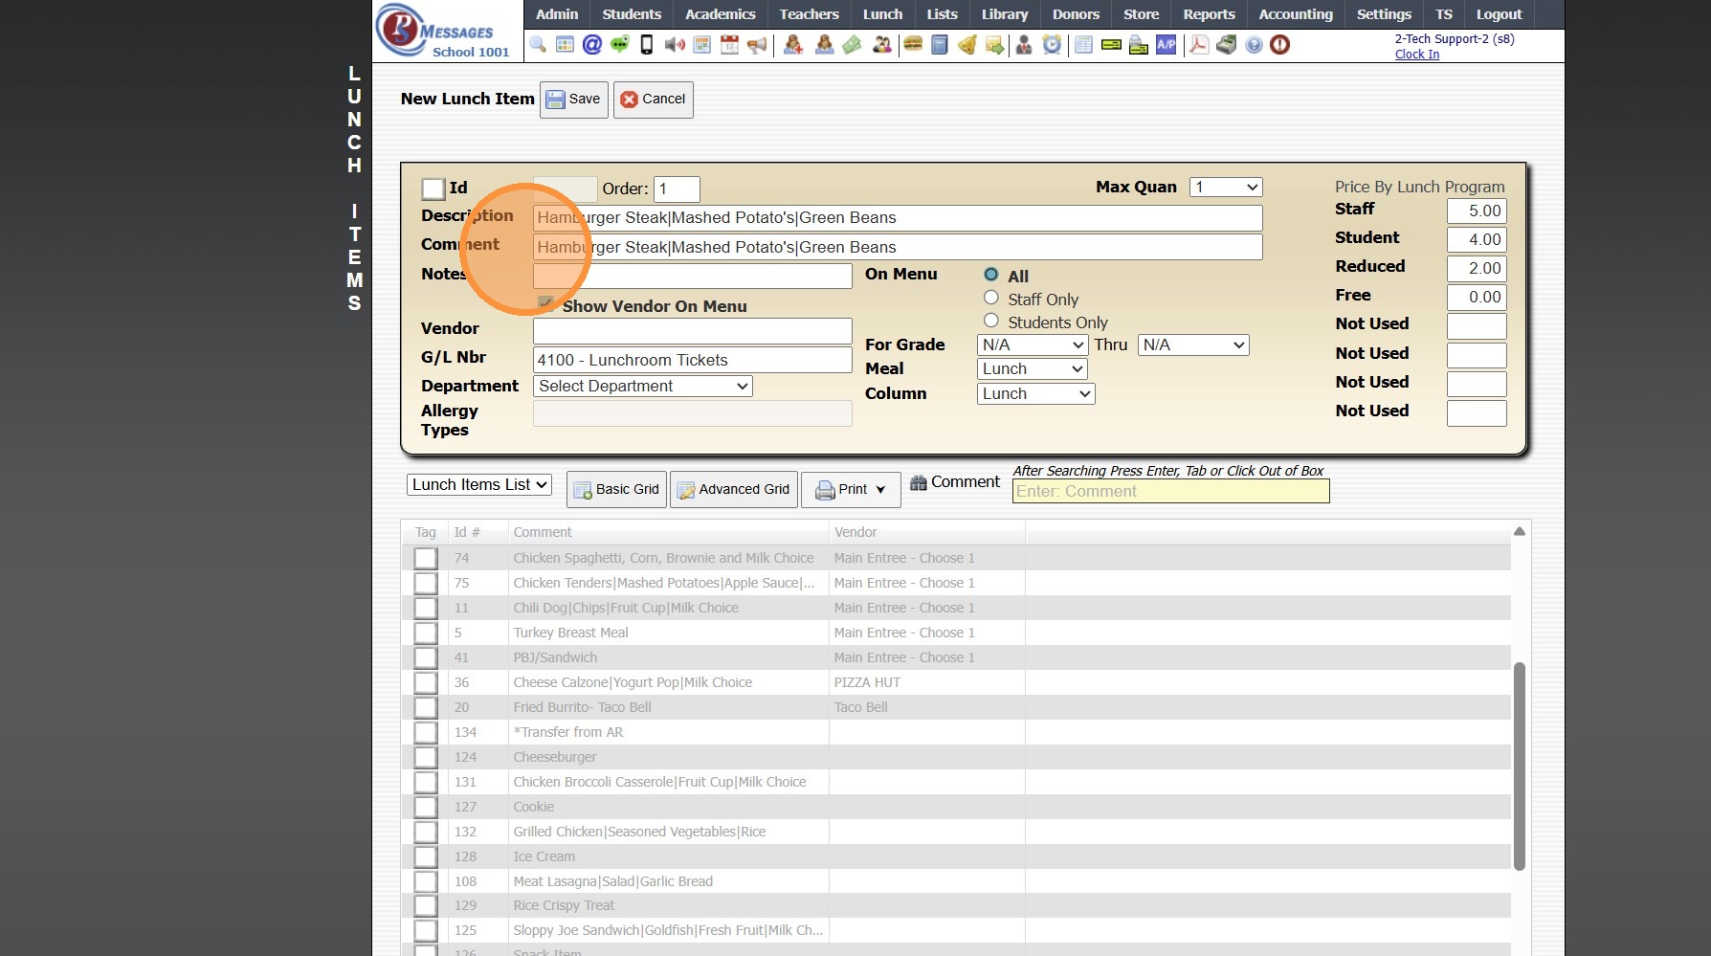1711x956 pixels.
Task: Toggle Show Vendor On Menu checkbox
Action: click(546, 304)
